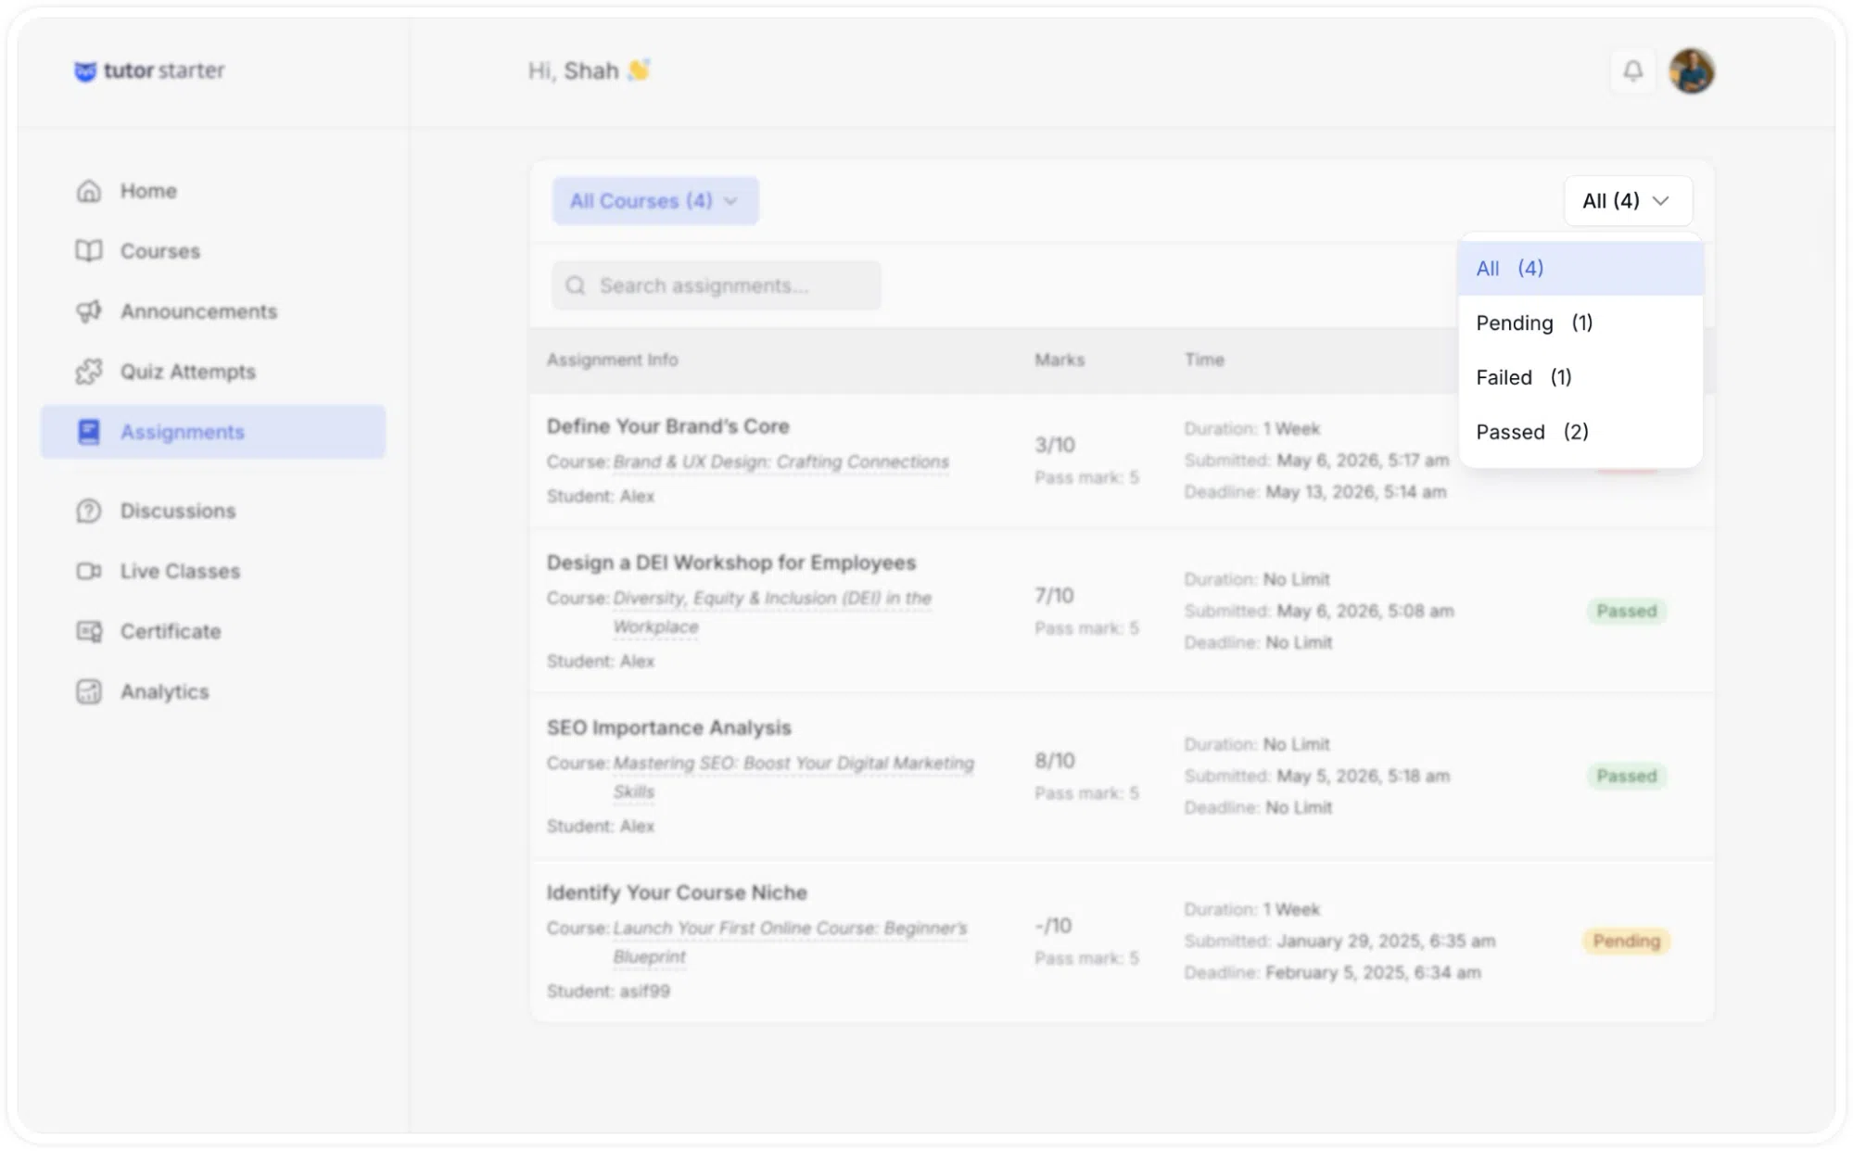The height and width of the screenshot is (1151, 1853).
Task: Open Live Classes page
Action: [213, 571]
